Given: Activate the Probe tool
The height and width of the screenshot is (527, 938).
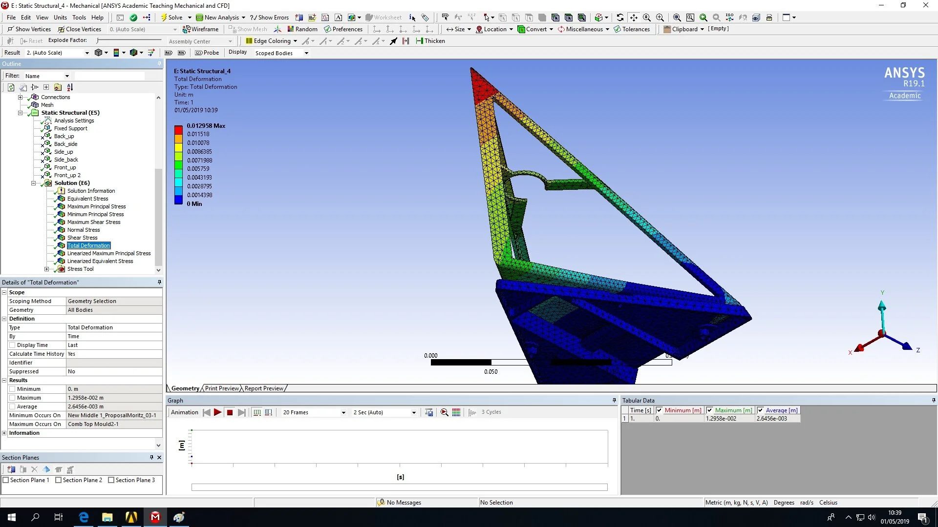Looking at the screenshot, I should coord(207,53).
